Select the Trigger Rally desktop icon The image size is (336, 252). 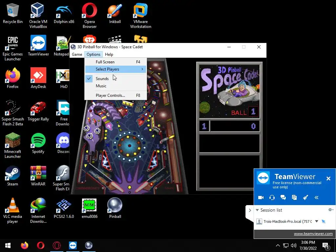click(x=38, y=111)
